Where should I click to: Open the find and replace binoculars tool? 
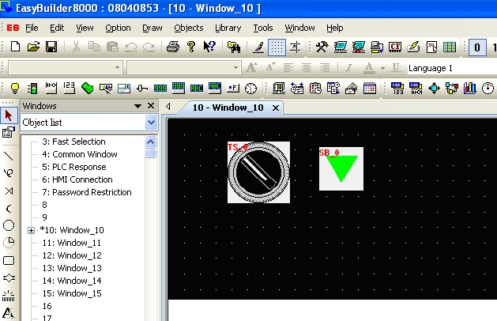point(234,47)
